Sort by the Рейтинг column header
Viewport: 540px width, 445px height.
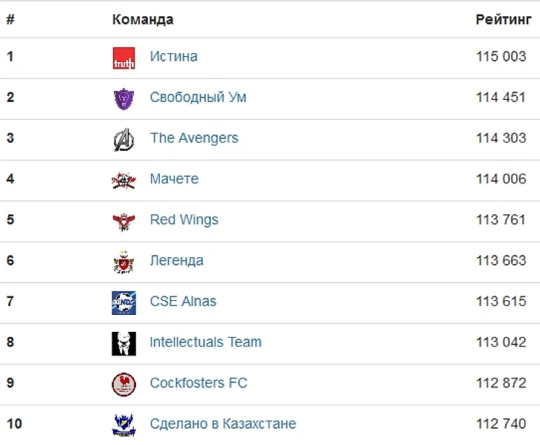click(503, 20)
